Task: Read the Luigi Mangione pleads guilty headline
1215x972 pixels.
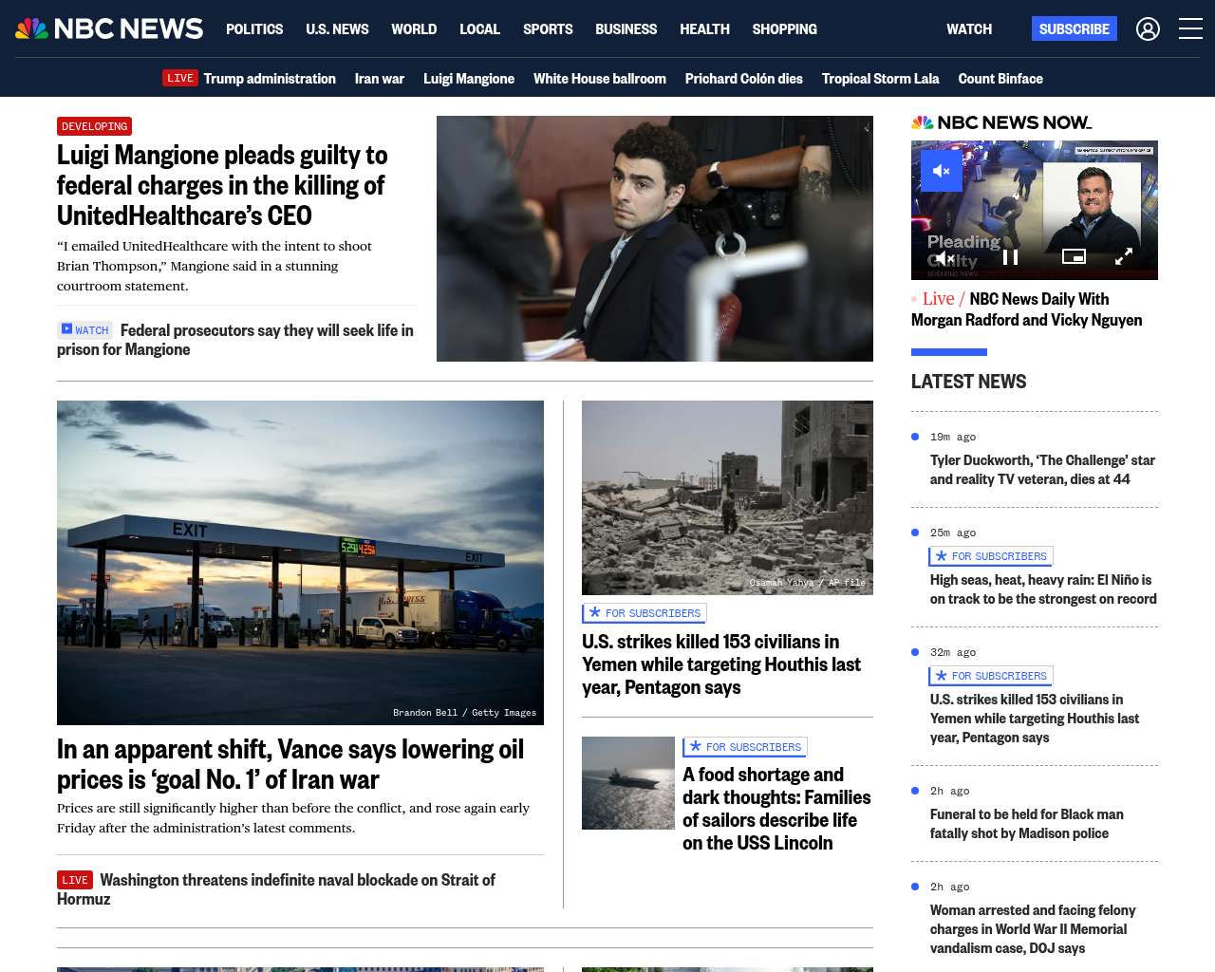Action: 222,185
